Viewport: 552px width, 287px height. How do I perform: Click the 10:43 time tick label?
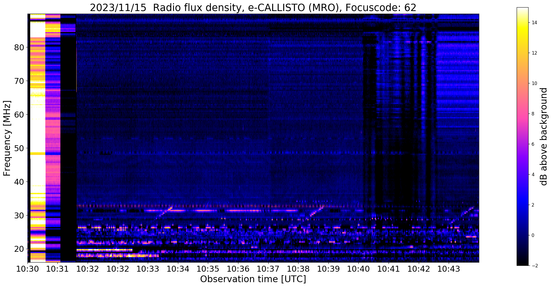point(449,269)
